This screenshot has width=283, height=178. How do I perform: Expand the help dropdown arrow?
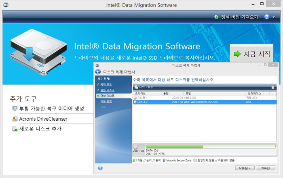coord(274,17)
